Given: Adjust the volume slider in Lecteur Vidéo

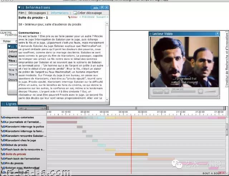Looking at the screenshot, I should point(210,92).
